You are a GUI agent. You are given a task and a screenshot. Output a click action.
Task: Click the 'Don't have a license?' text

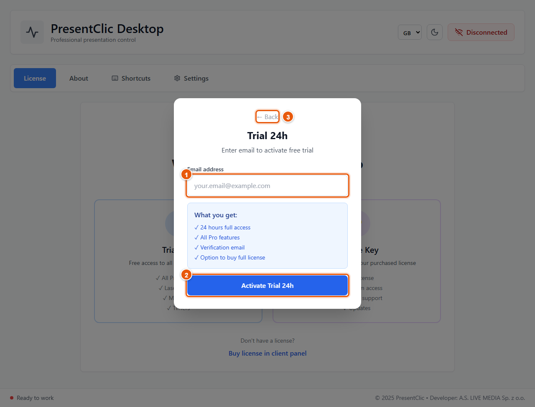pyautogui.click(x=267, y=341)
